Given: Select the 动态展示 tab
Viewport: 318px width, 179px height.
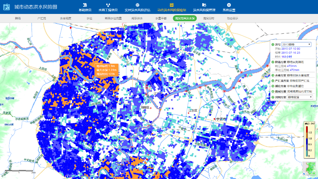Looking at the screenshot, I should (x=232, y=18).
